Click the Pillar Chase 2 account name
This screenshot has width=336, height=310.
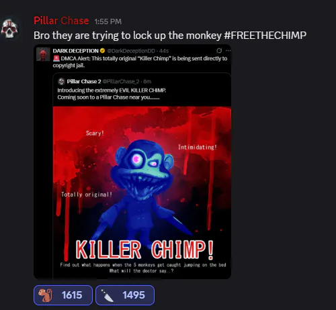tap(84, 81)
